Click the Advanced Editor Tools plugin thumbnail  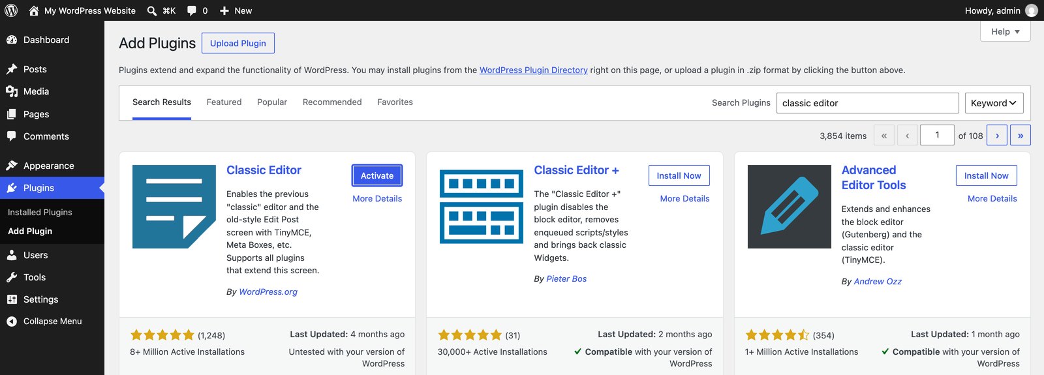click(x=790, y=207)
